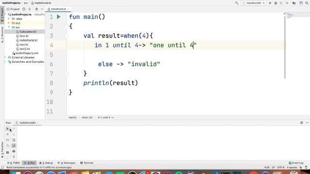The image size is (310, 174).
Task: Open the TODO tool window tab
Action: (14, 163)
